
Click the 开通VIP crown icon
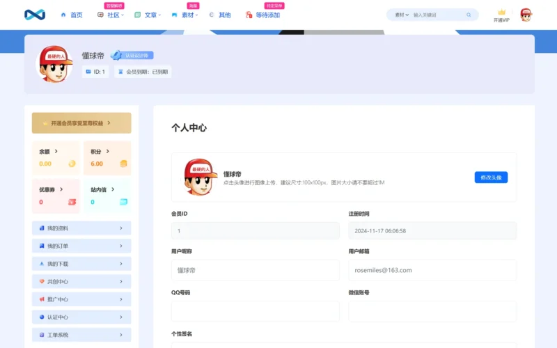pos(501,12)
